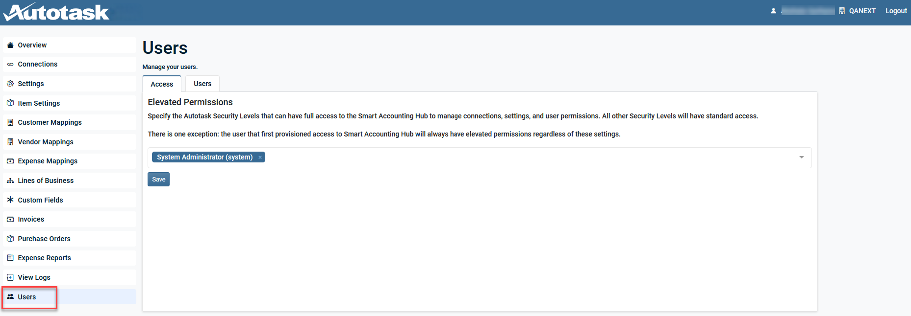
Task: Click the Overview home icon in sidebar
Action: pyautogui.click(x=10, y=45)
